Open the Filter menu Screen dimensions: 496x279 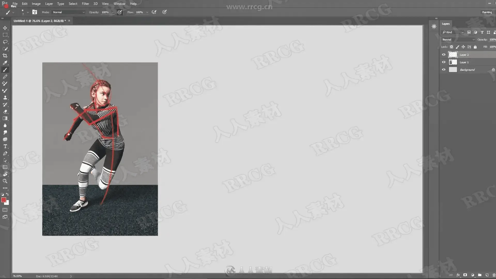[85, 4]
